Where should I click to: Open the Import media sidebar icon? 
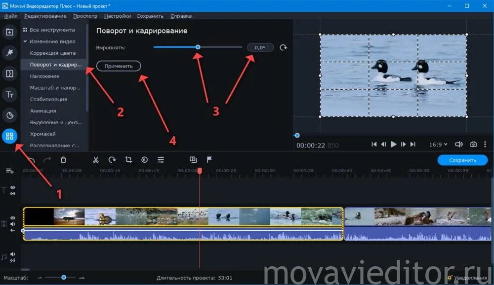click(9, 32)
